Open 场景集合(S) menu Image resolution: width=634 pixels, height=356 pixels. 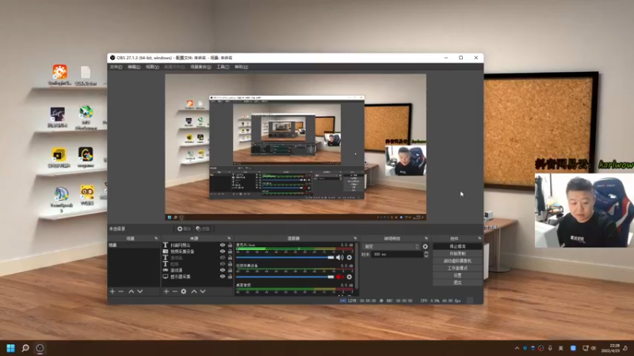201,67
